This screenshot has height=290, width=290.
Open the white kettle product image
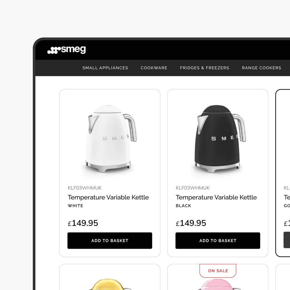(110, 139)
